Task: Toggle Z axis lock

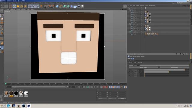Action: point(37,6)
